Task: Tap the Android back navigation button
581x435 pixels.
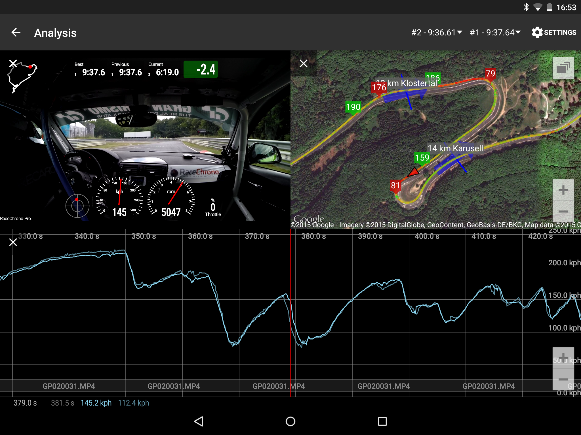Action: 199,421
